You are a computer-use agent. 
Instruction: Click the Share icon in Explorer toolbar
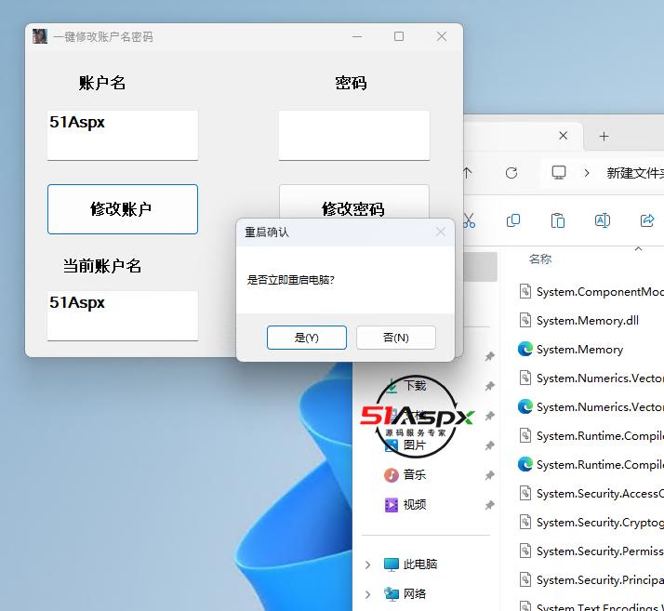[646, 220]
